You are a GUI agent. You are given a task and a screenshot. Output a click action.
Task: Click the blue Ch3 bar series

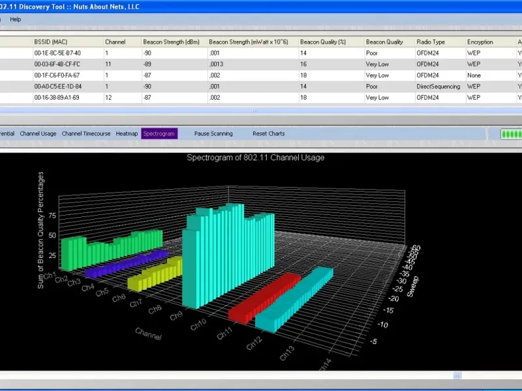(x=127, y=264)
